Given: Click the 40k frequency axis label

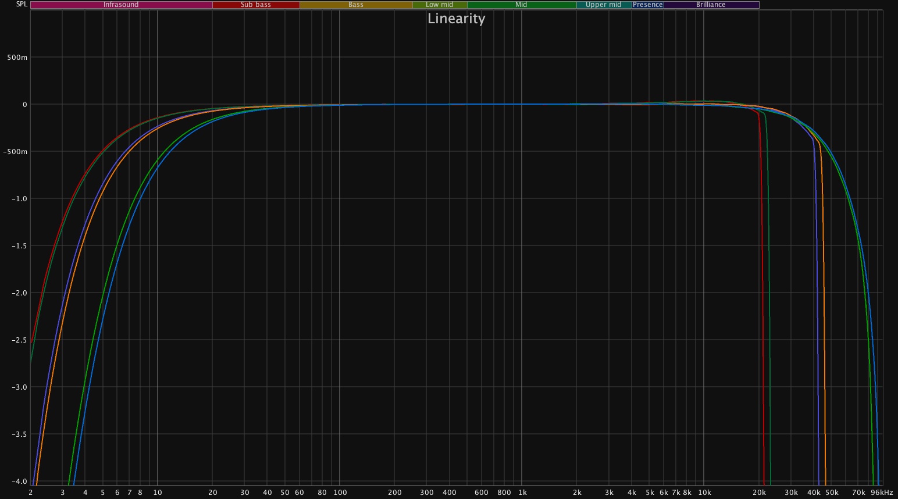Looking at the screenshot, I should pyautogui.click(x=814, y=493).
